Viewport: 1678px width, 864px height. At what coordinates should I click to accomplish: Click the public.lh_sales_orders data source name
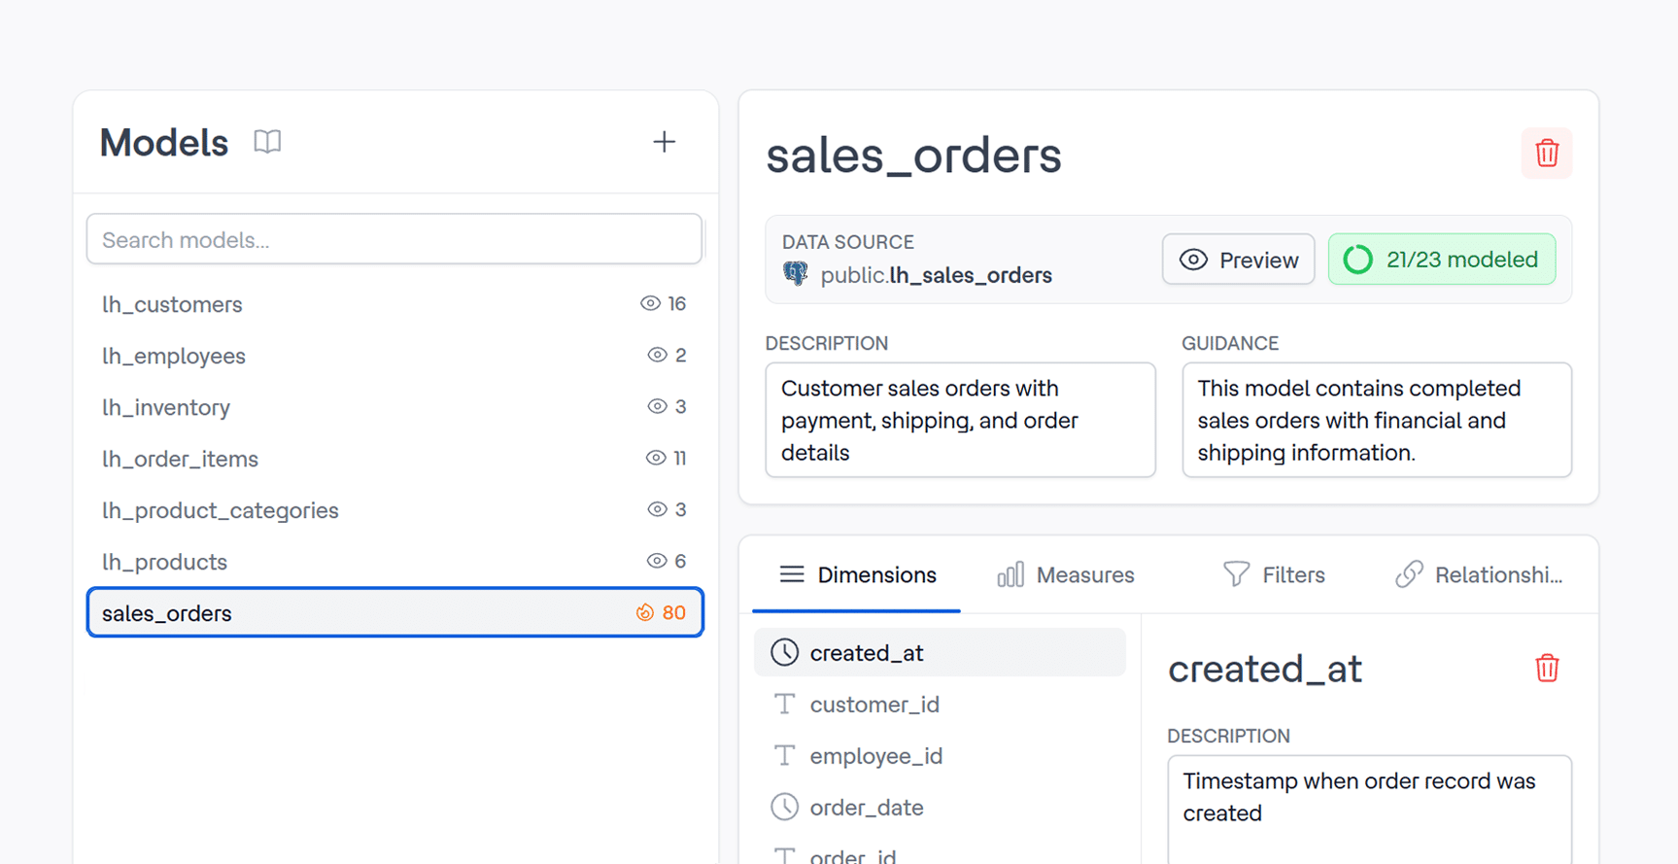pos(937,275)
